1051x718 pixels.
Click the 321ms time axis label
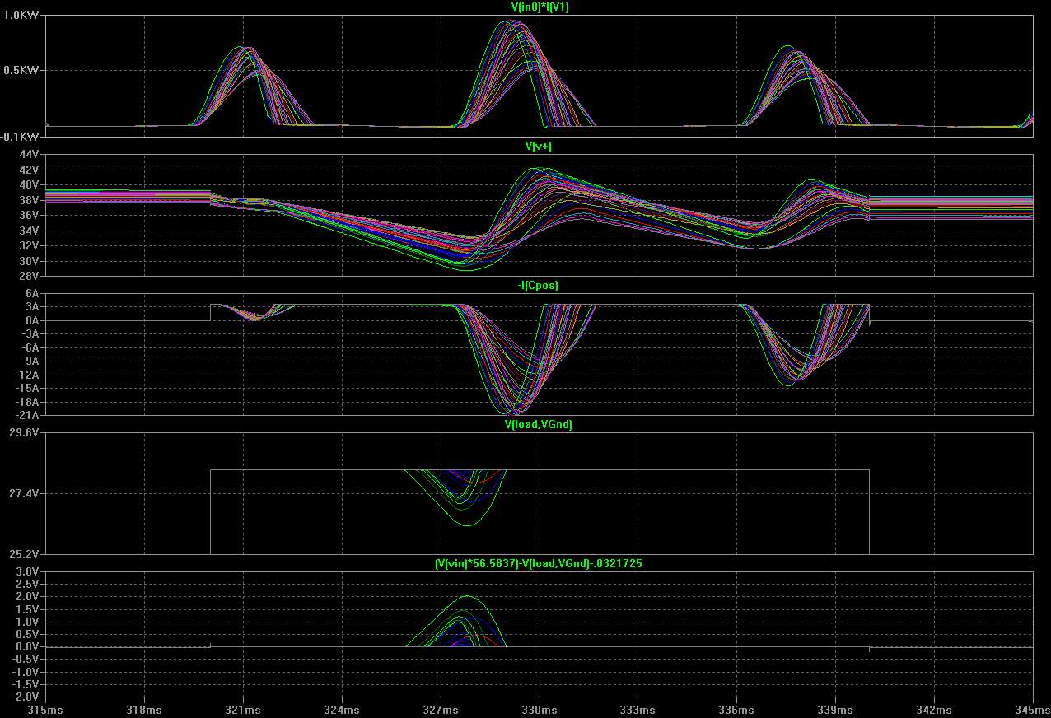click(x=243, y=710)
